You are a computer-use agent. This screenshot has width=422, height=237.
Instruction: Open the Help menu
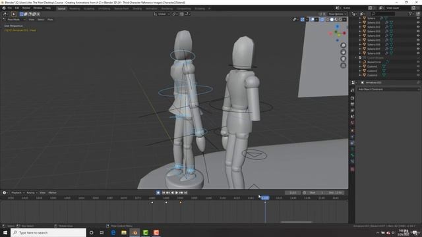tap(48, 8)
